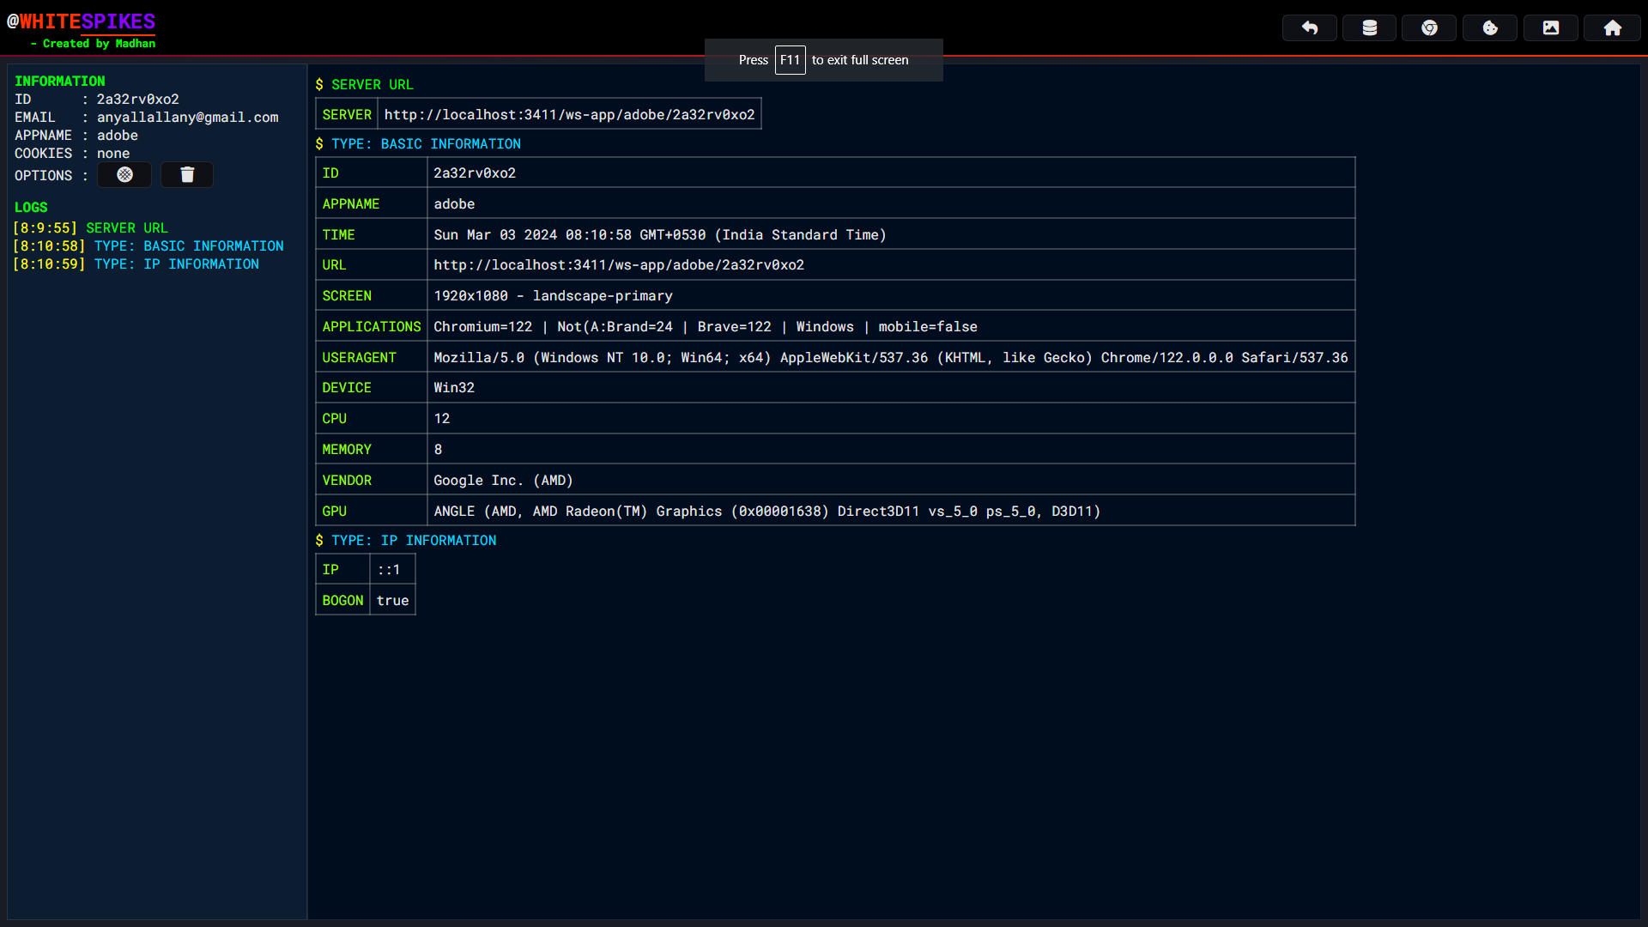Click the image gallery icon button
Viewport: 1648px width, 927px height.
click(x=1550, y=28)
